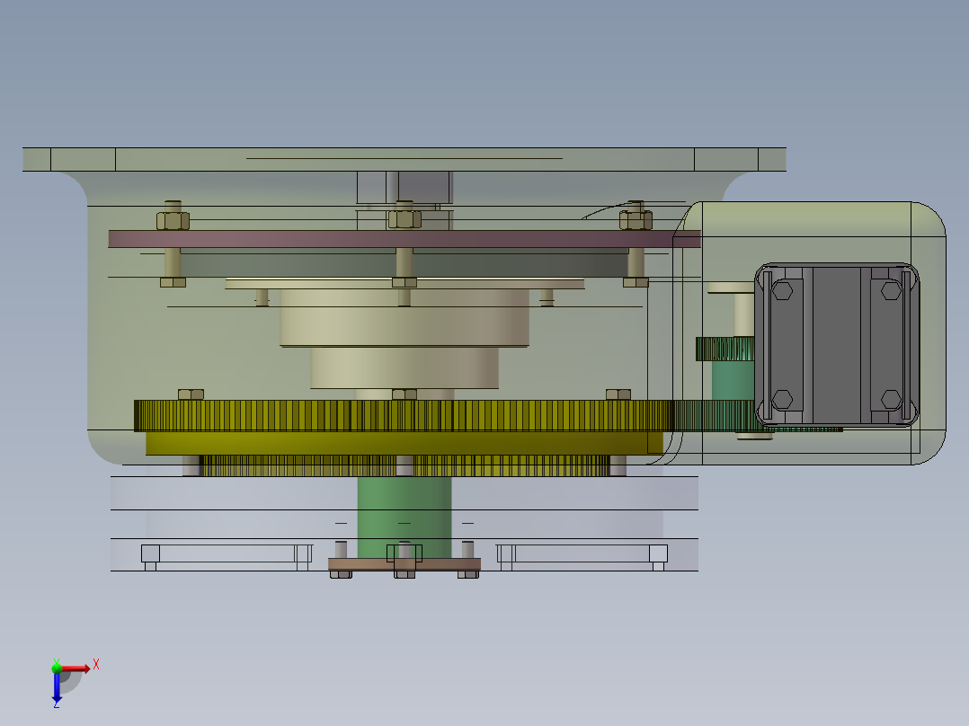Image resolution: width=969 pixels, height=726 pixels.
Task: Click the green Y axis dot on the triad
Action: pyautogui.click(x=57, y=668)
